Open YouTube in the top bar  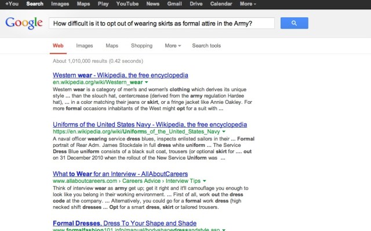128,4
